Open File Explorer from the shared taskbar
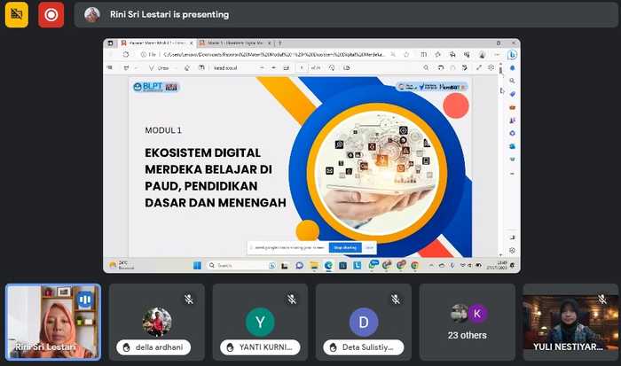The height and width of the screenshot is (366, 621). (314, 266)
